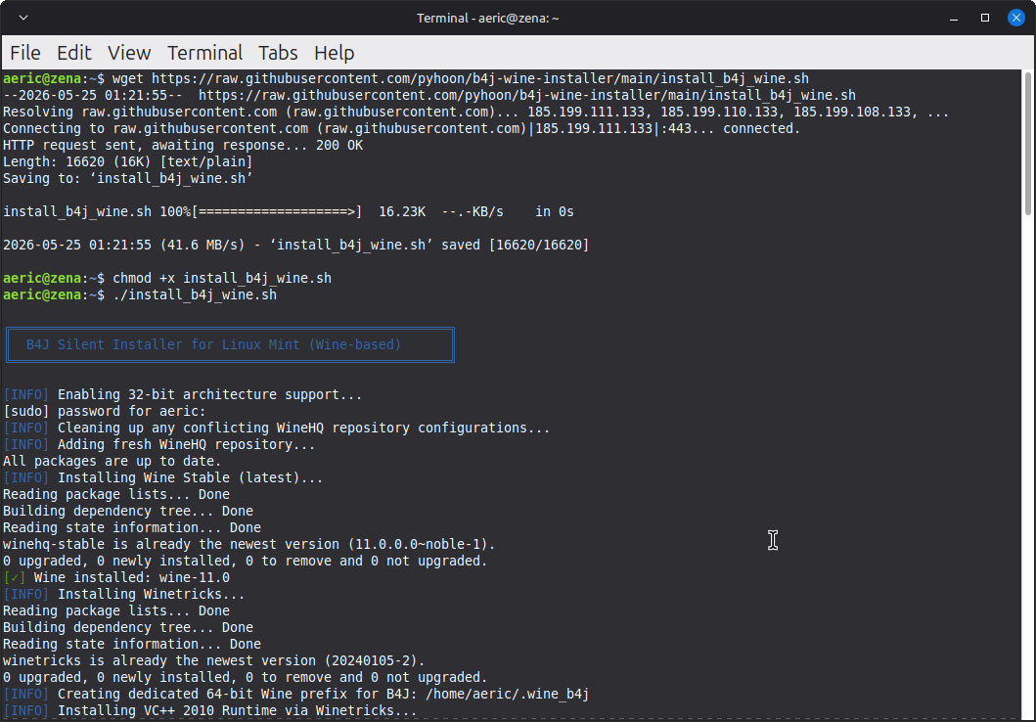
Task: Click 'Length: 16620 (16K) [text/plain]' line
Action: (127, 161)
